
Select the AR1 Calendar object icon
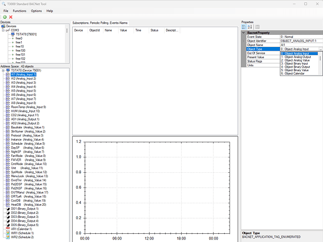click(7, 229)
